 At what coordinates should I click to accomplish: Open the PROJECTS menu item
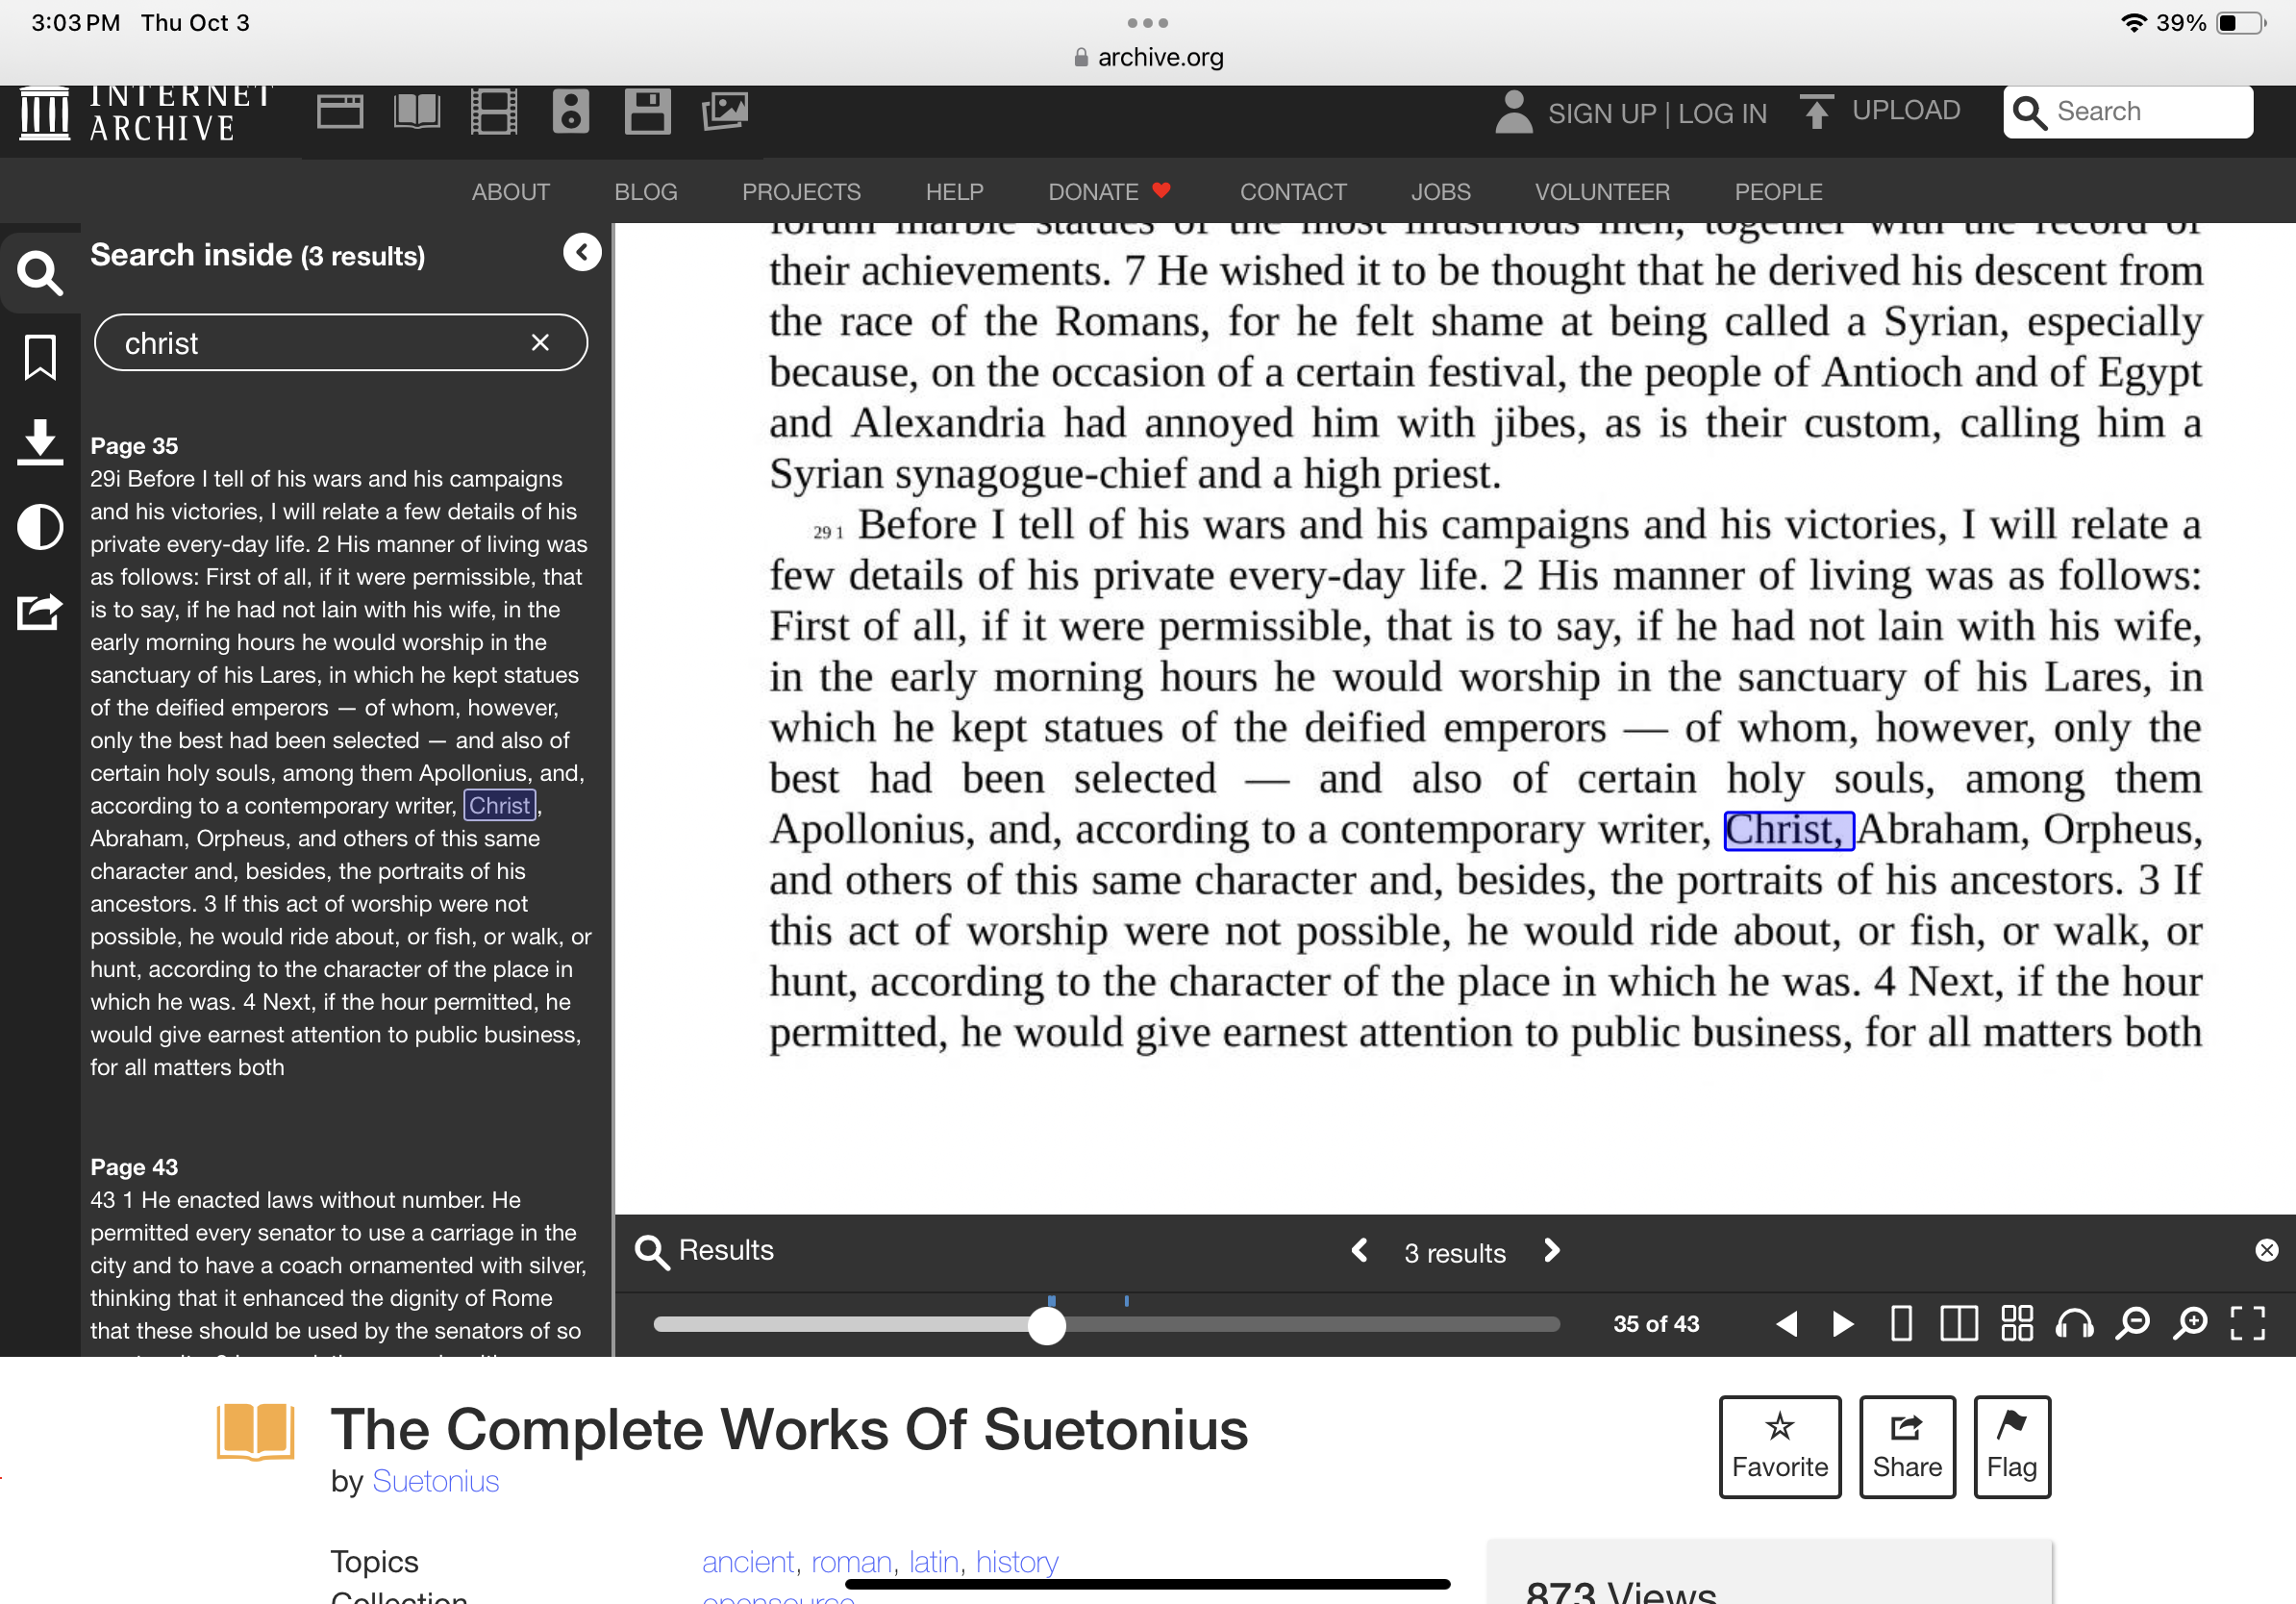pyautogui.click(x=801, y=192)
